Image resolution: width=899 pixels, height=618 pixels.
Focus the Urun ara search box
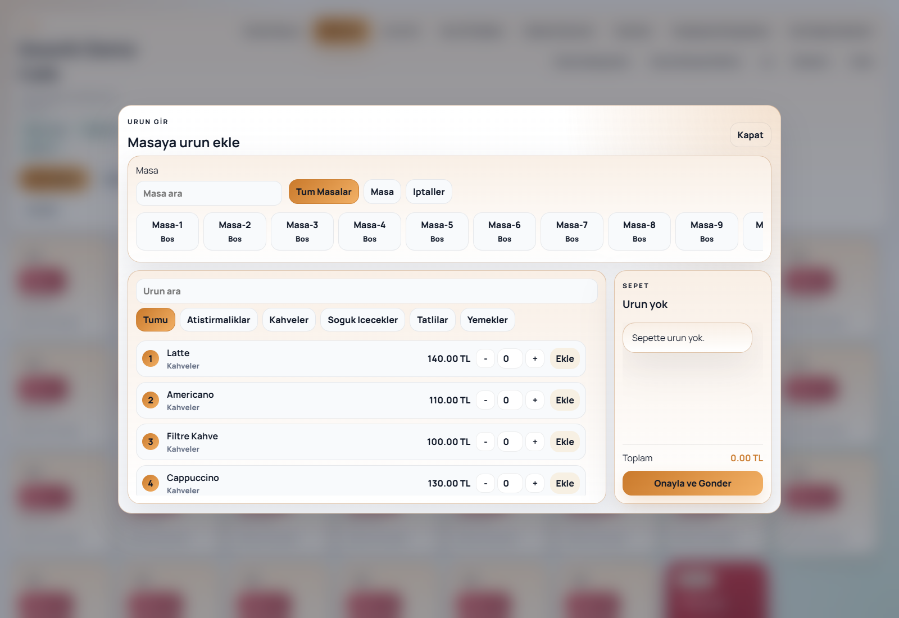[366, 291]
